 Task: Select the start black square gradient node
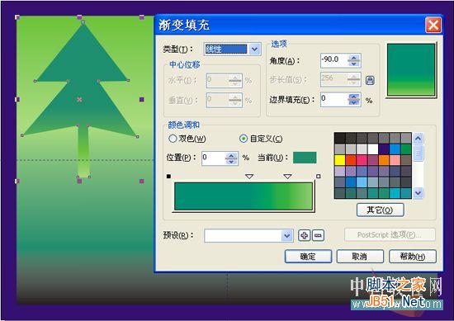click(168, 177)
